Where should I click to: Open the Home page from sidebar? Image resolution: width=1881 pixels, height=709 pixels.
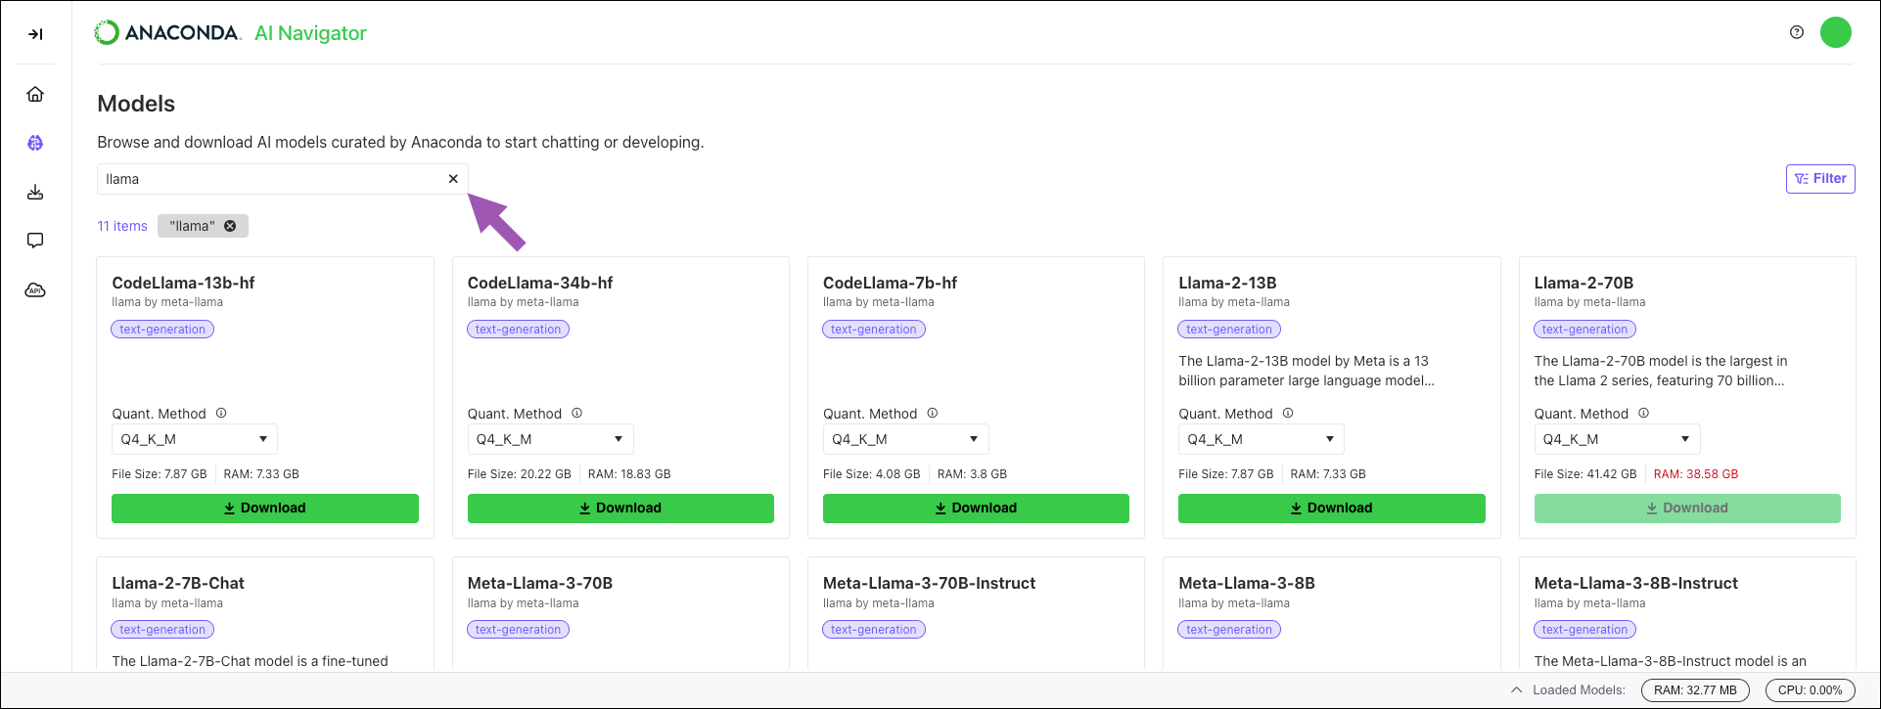pos(35,94)
